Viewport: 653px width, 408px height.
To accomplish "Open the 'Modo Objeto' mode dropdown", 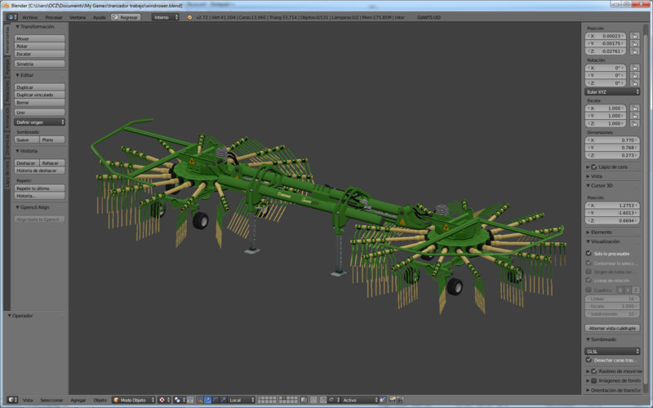I will pyautogui.click(x=133, y=400).
